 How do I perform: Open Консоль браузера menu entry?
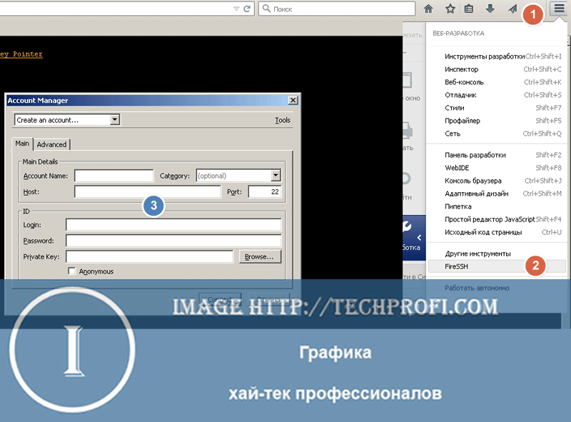pos(497,181)
